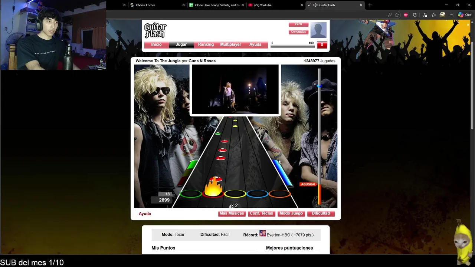Click the AGUSKAI rock meter marker
The width and height of the screenshot is (475, 267).
tap(308, 184)
